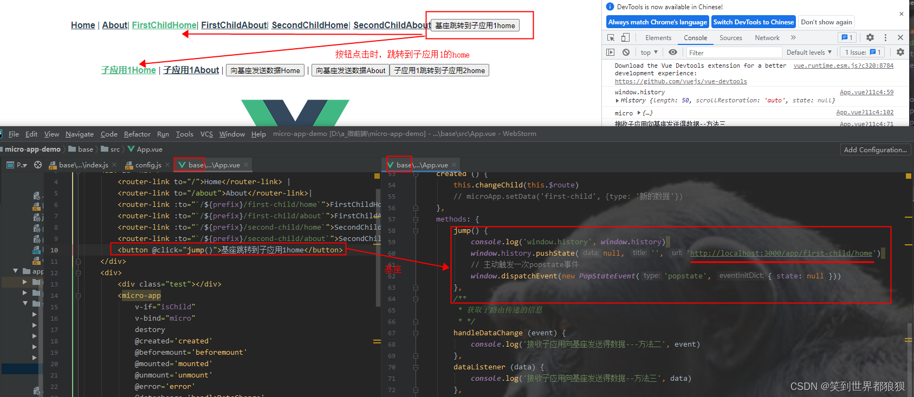Show the console sidebar icon
The width and height of the screenshot is (914, 397).
611,53
